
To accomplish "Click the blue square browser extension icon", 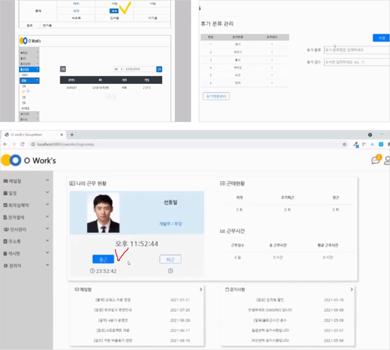I will point(381,144).
